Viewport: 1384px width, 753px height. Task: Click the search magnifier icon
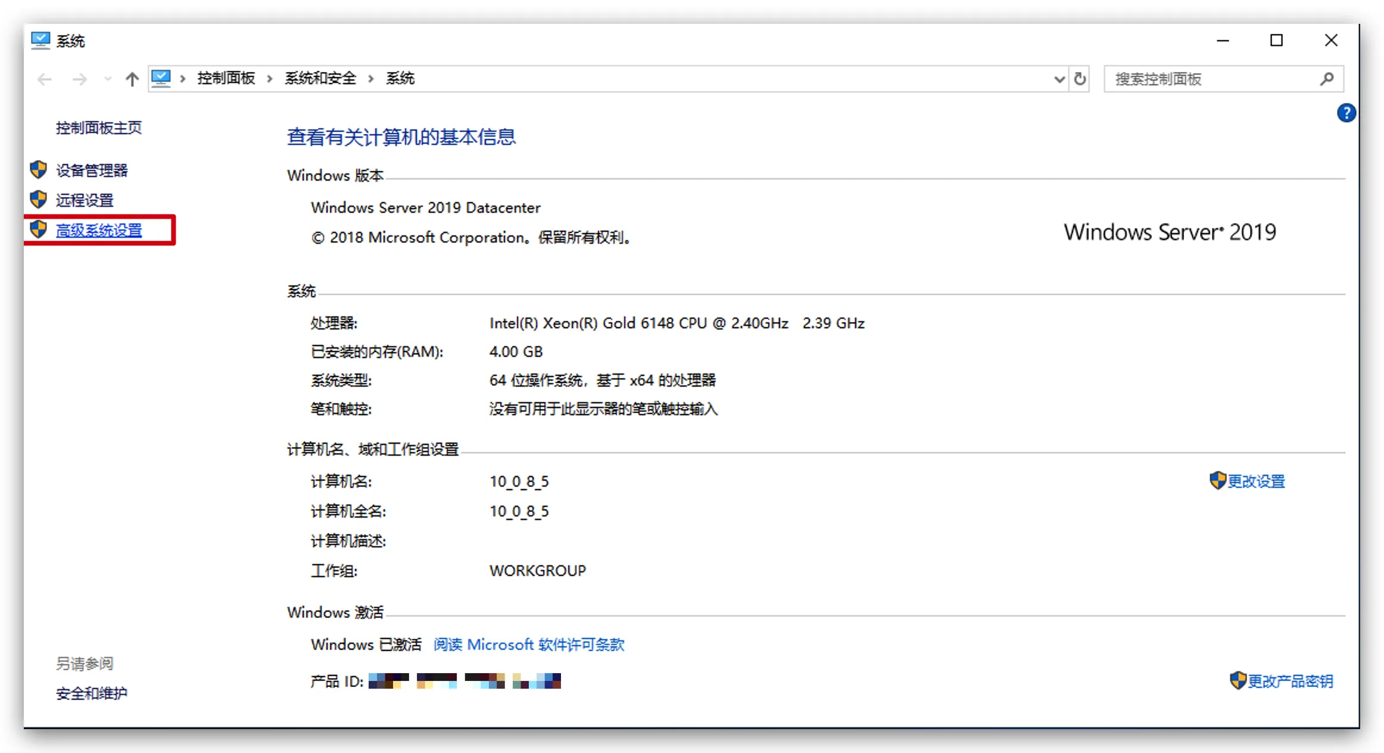(1327, 79)
